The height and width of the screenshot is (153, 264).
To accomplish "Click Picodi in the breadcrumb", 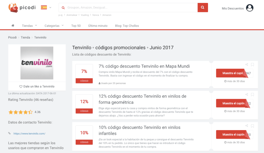I will (12, 37).
